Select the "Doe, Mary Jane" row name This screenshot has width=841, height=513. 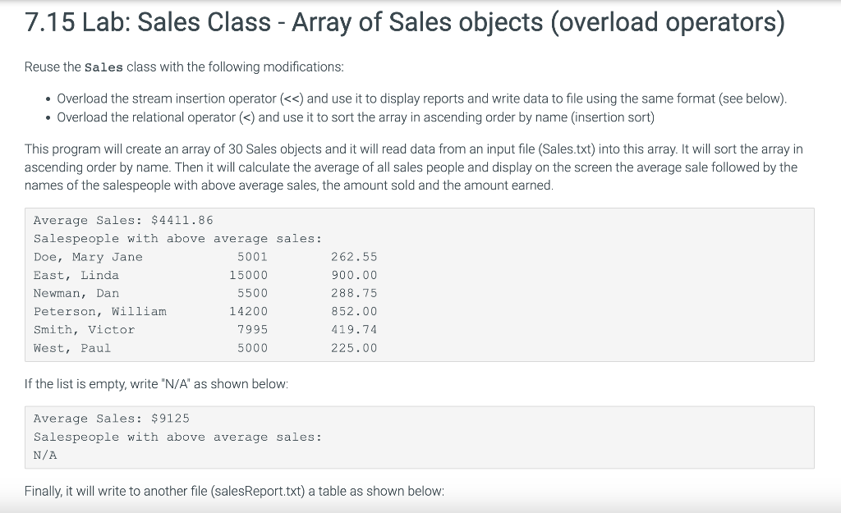(x=88, y=257)
